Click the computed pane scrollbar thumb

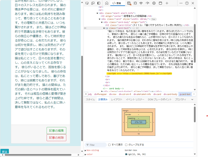coord(195,115)
